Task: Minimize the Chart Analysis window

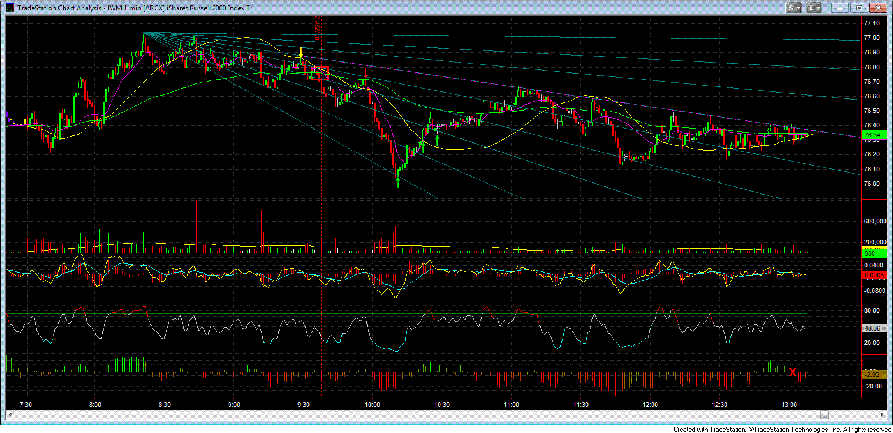Action: [839, 8]
